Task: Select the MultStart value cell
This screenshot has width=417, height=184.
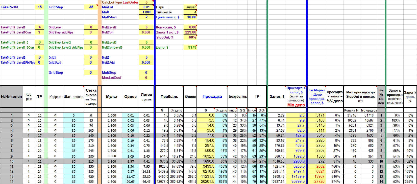Action: (146, 17)
